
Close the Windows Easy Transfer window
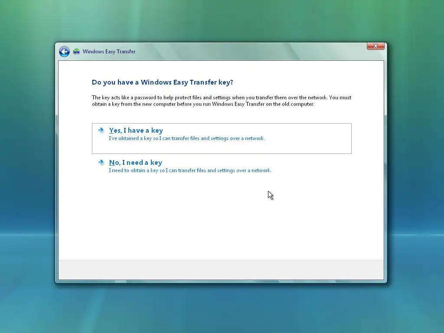375,46
